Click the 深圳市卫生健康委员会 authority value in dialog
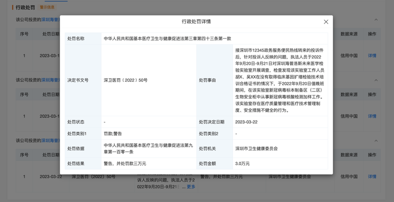Image resolution: width=394 pixels, height=202 pixels. coord(257,148)
